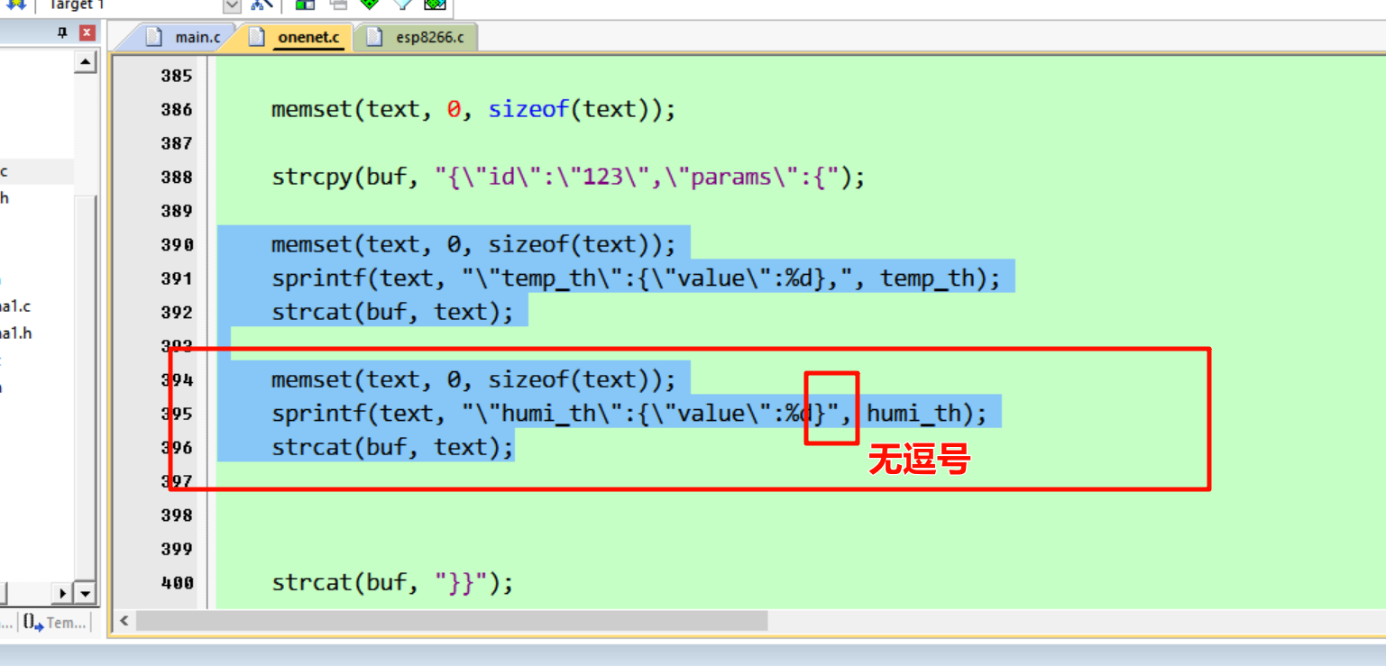Click line number 387 in the margin

tap(177, 143)
